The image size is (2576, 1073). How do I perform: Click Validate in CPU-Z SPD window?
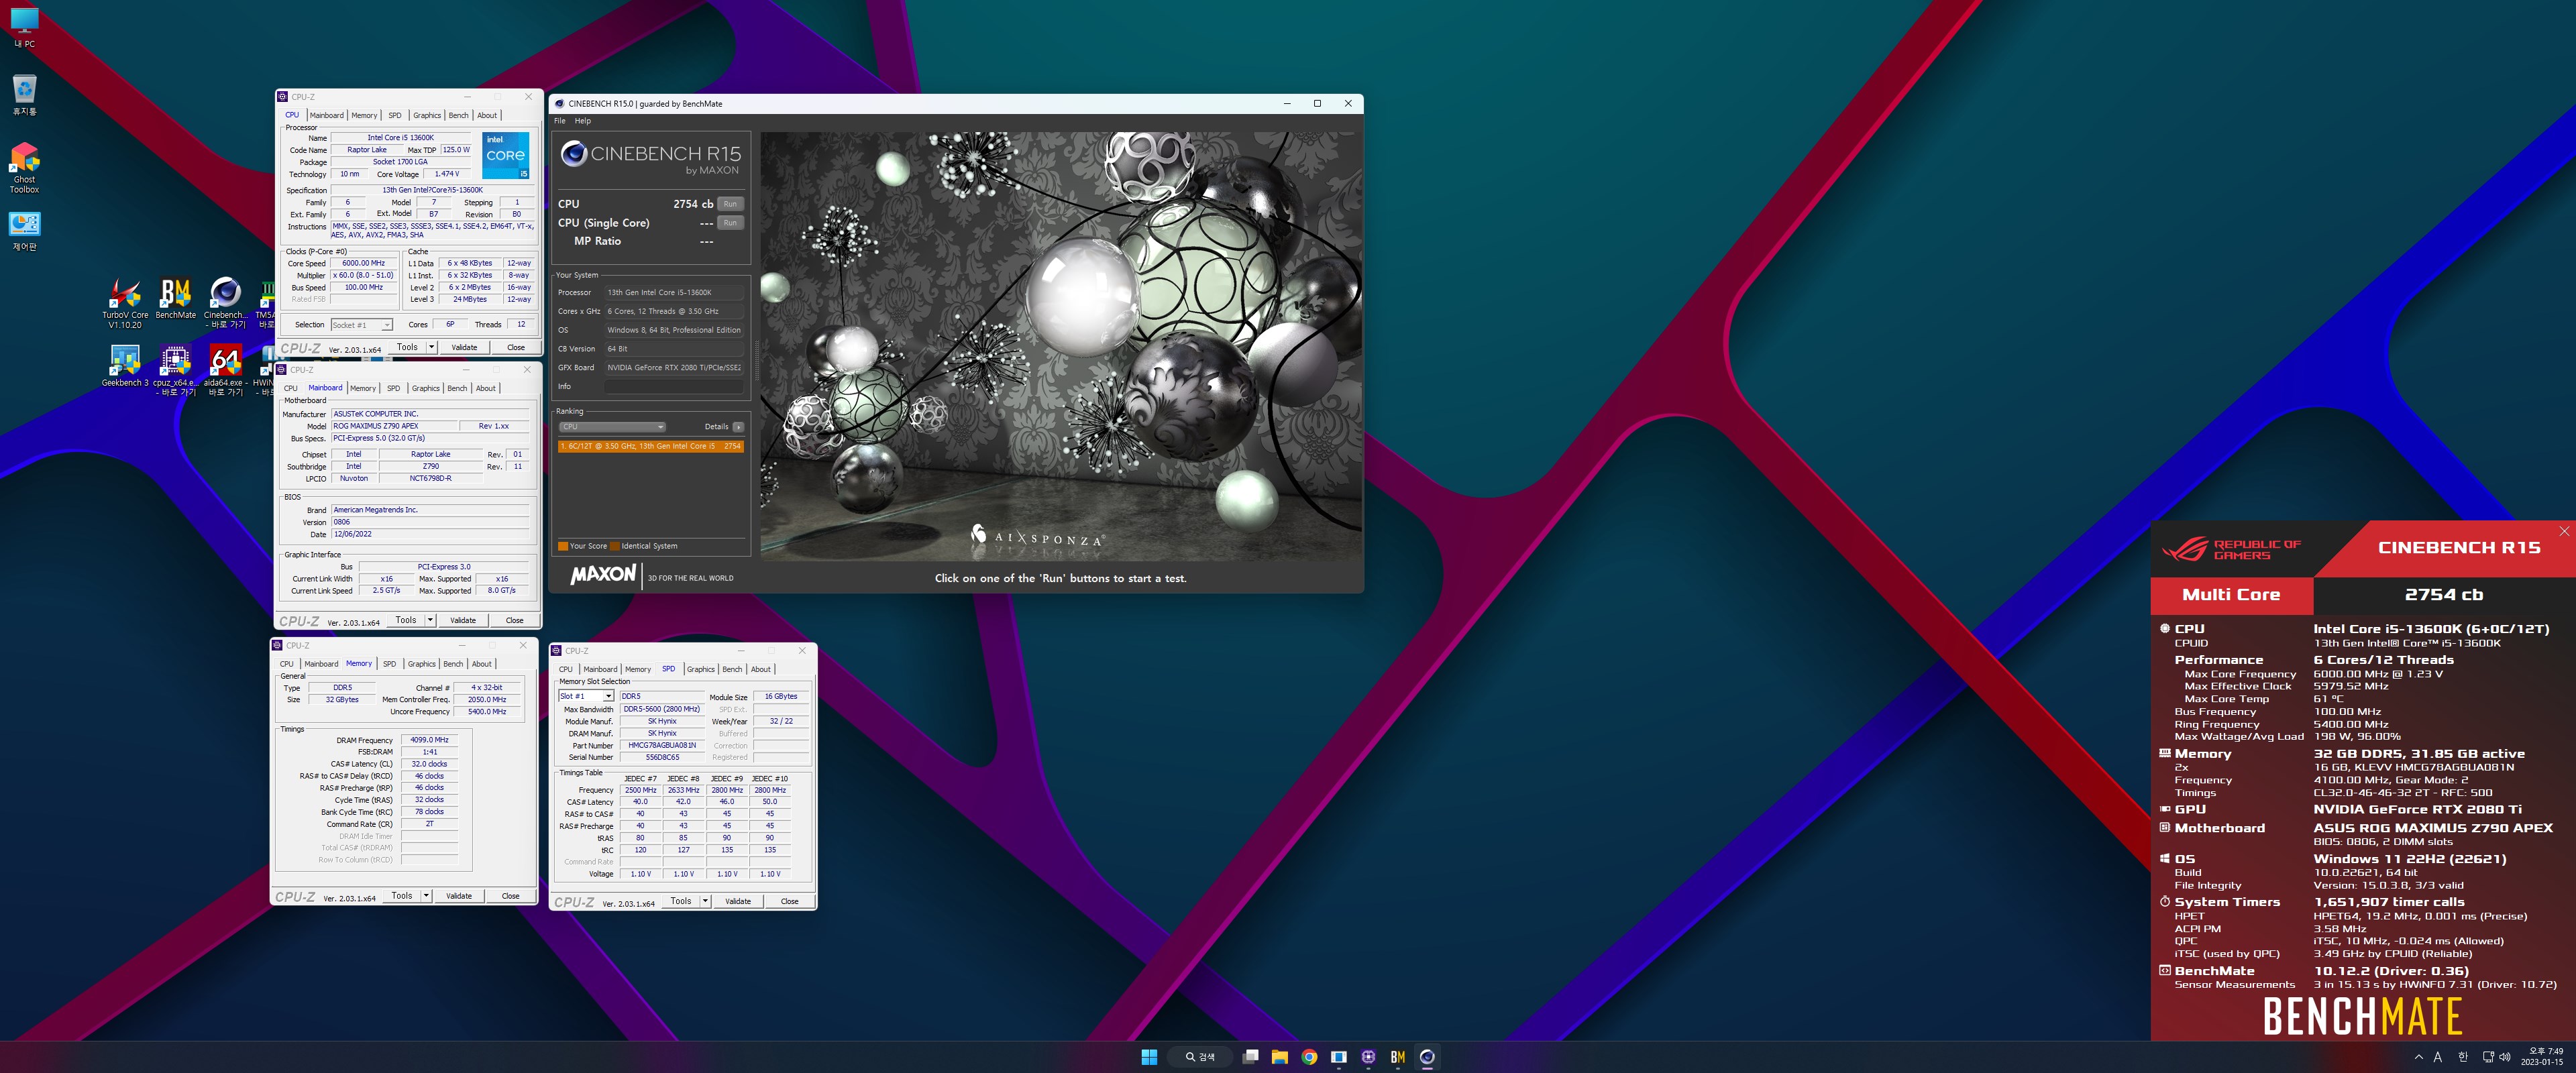tap(738, 901)
